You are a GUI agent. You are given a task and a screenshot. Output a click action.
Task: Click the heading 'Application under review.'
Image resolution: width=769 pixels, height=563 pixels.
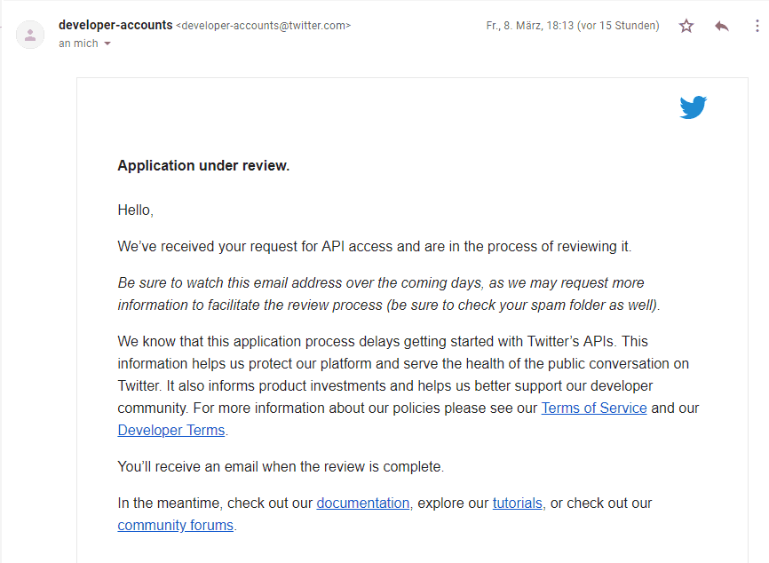203,166
